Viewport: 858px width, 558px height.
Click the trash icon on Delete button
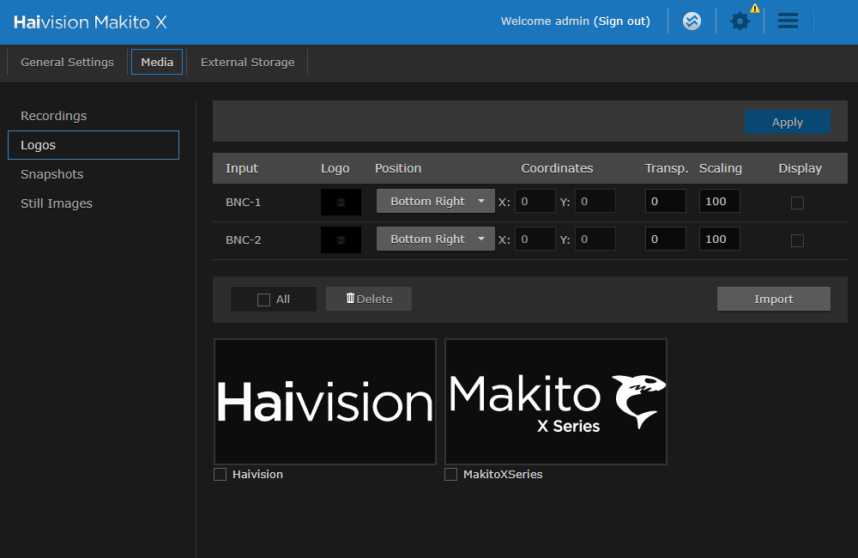[x=350, y=299]
